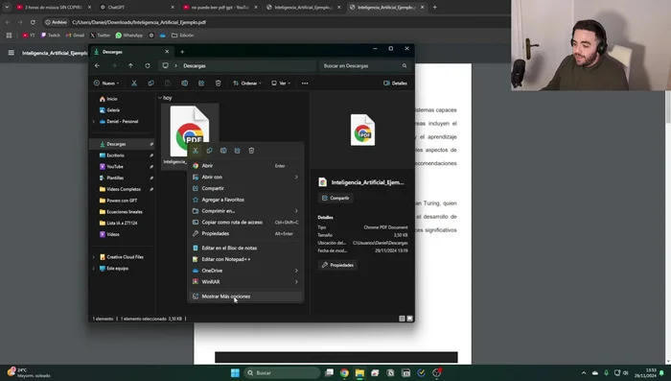Refresh the Descargas folder view

(148, 65)
